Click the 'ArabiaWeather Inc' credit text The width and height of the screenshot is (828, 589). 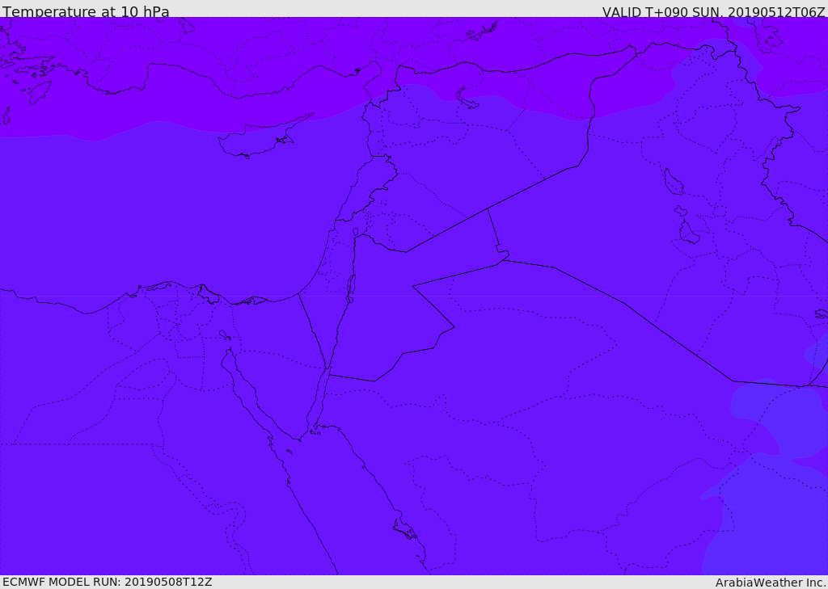[x=771, y=583]
